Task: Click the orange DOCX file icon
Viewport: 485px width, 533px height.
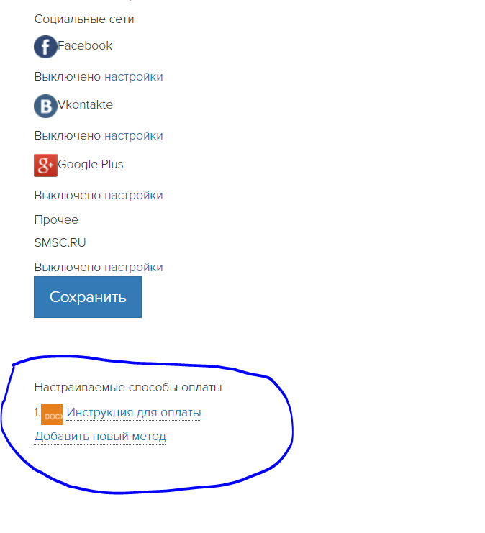Action: coord(52,414)
